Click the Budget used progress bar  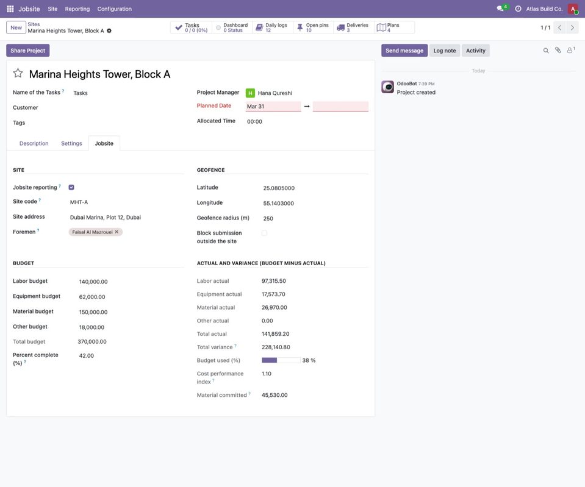281,360
